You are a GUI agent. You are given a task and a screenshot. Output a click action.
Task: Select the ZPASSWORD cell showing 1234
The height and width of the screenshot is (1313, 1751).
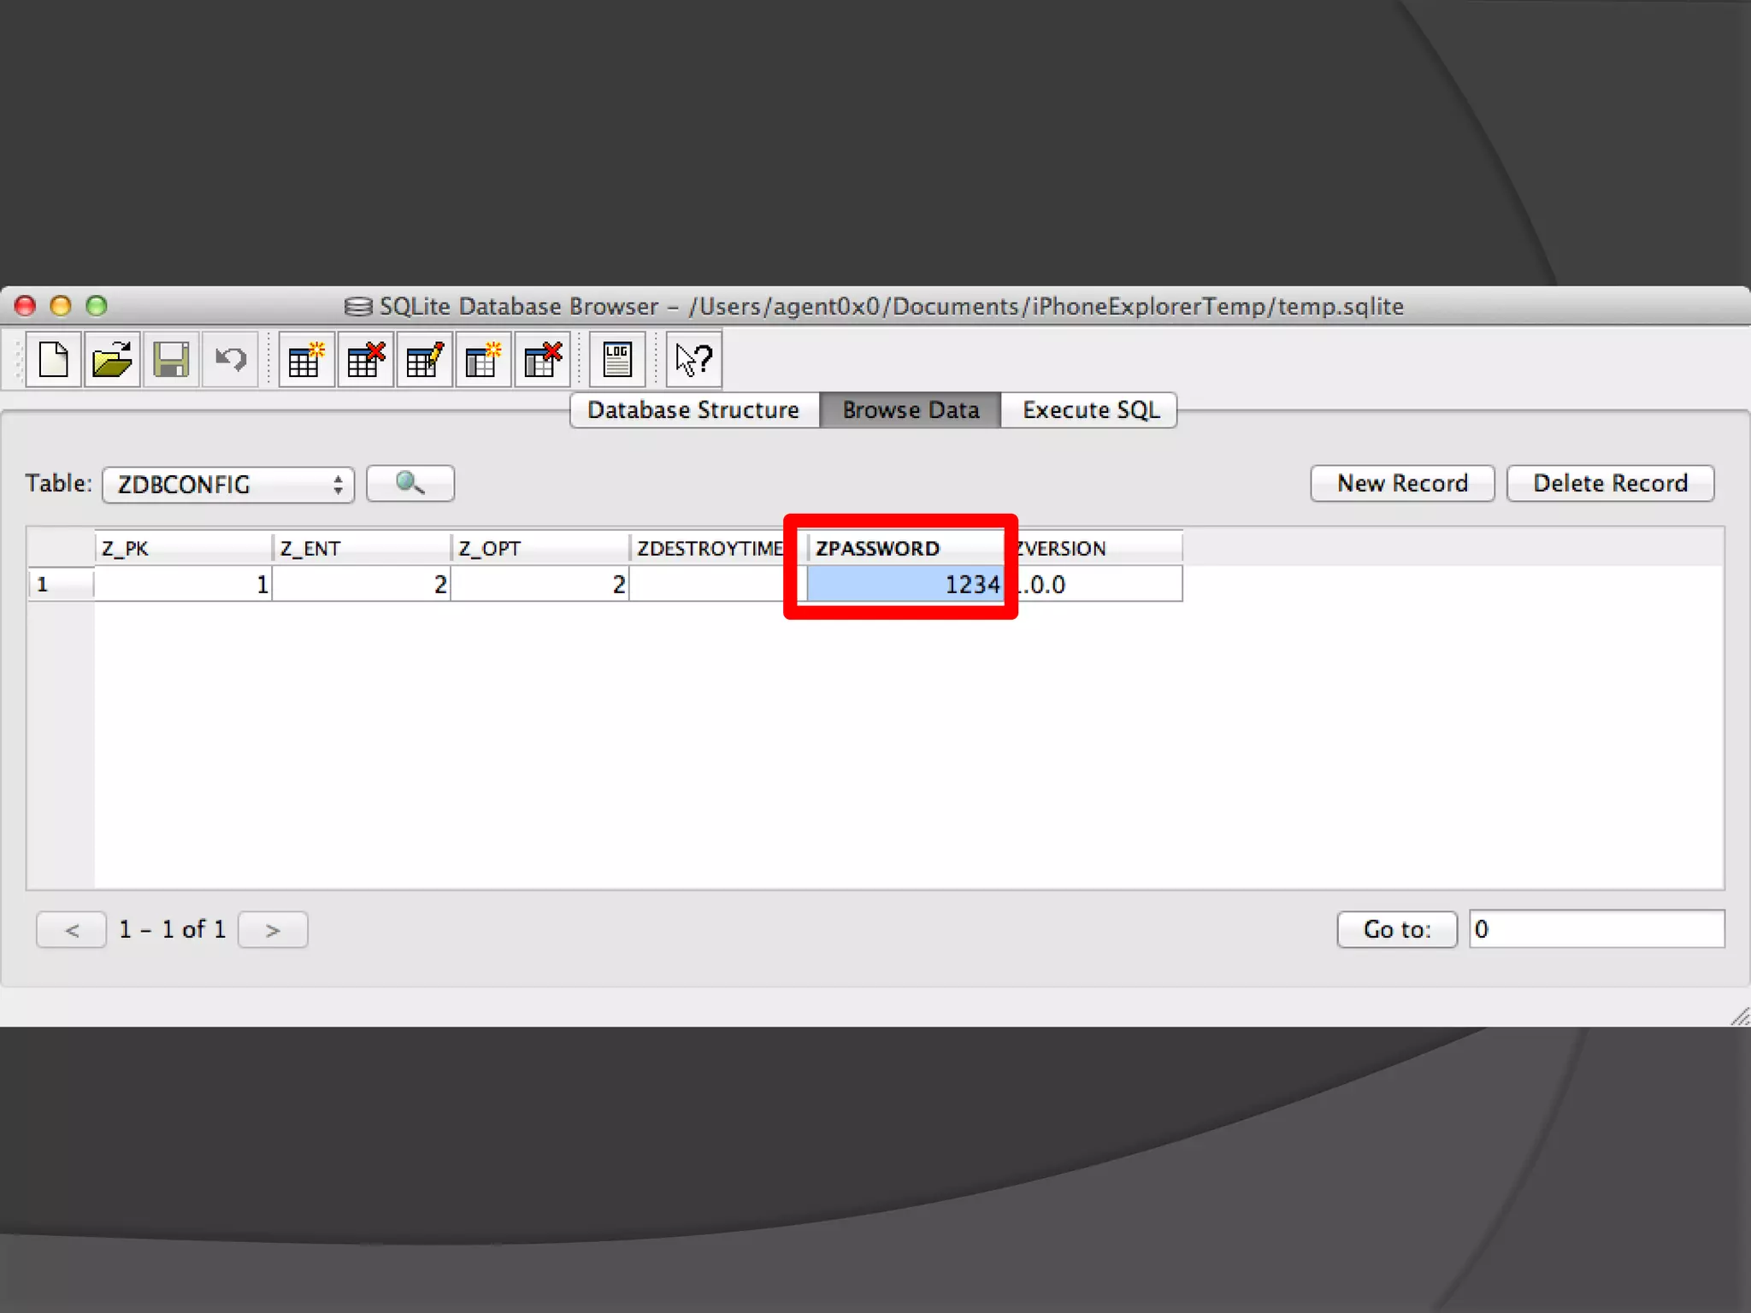pos(905,585)
